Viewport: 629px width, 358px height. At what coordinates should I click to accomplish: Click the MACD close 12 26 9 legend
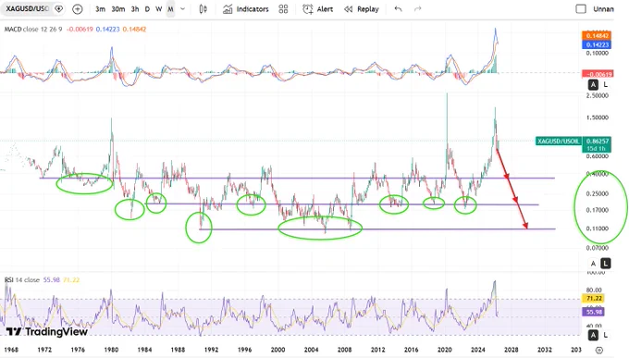[x=33, y=30]
